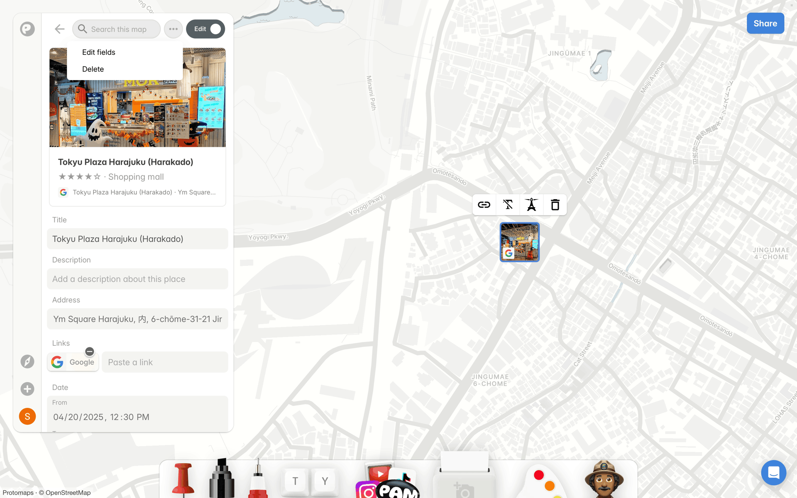Click the hide-label crossed T icon
The width and height of the screenshot is (797, 498).
pyautogui.click(x=508, y=205)
